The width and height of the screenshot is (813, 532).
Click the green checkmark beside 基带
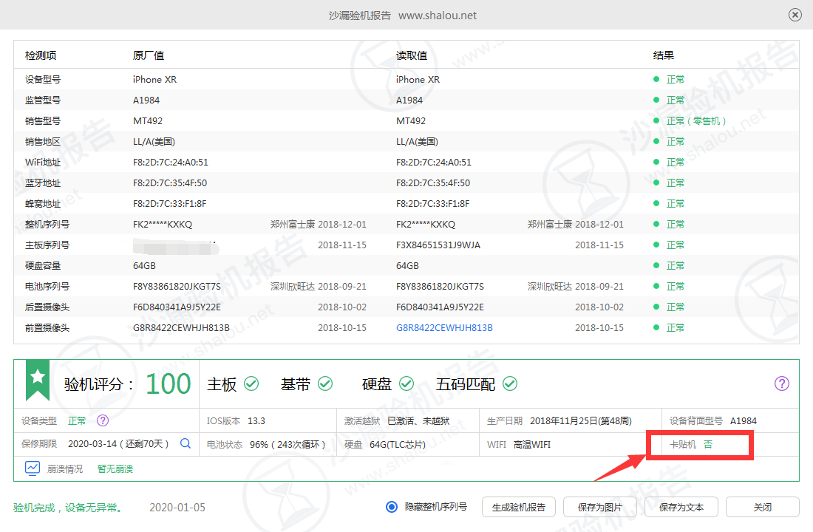[x=325, y=383]
